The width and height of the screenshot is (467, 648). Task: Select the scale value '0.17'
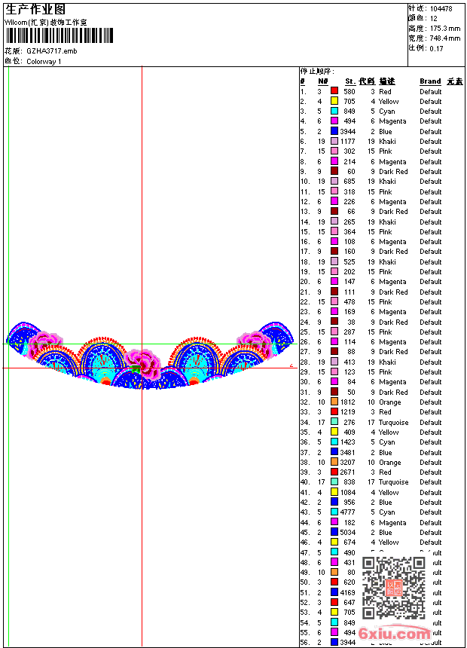436,49
